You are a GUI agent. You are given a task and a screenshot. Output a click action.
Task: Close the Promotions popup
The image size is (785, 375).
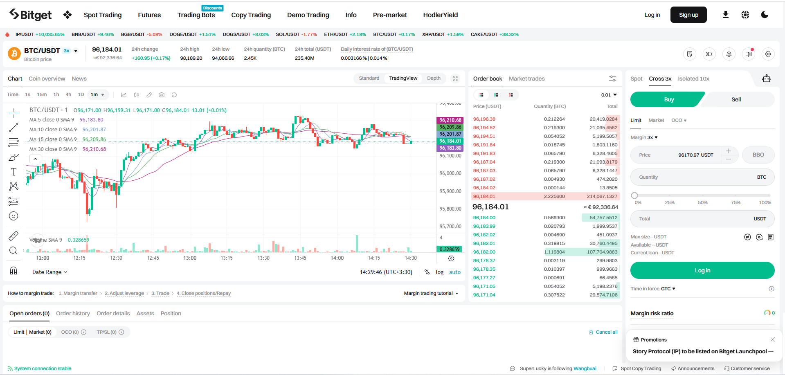pos(773,339)
